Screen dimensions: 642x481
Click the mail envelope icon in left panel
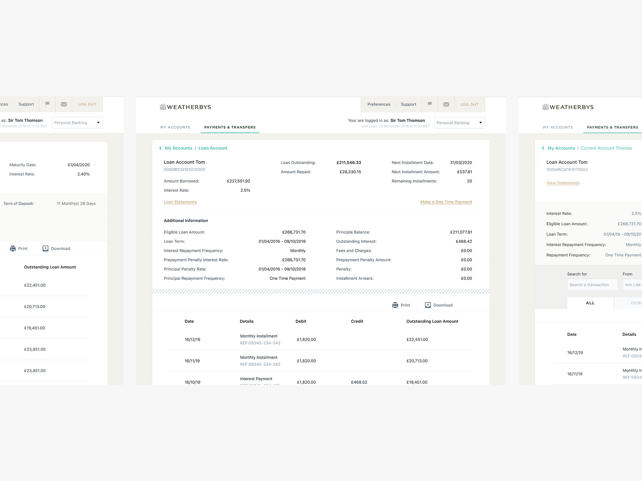coord(64,105)
